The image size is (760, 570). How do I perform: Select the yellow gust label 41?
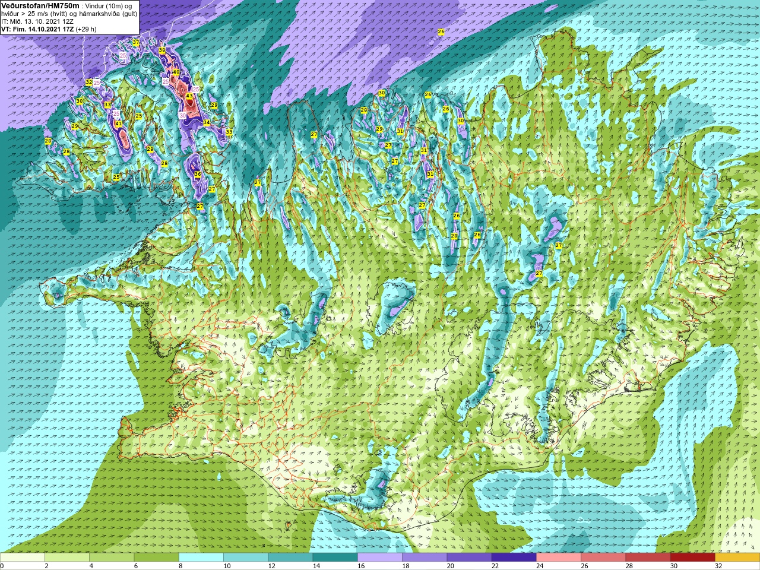[119, 123]
